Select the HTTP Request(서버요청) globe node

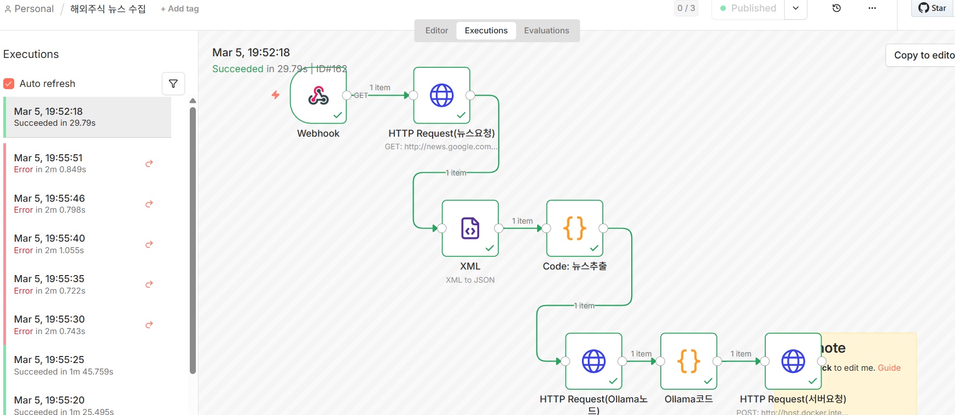793,361
